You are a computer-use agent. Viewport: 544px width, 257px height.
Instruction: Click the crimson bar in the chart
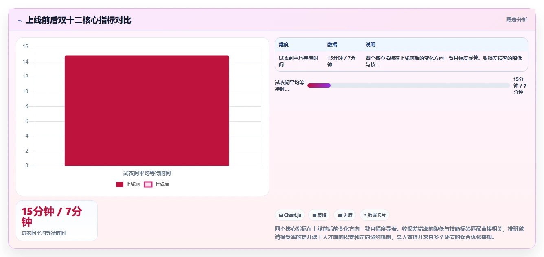(147, 111)
